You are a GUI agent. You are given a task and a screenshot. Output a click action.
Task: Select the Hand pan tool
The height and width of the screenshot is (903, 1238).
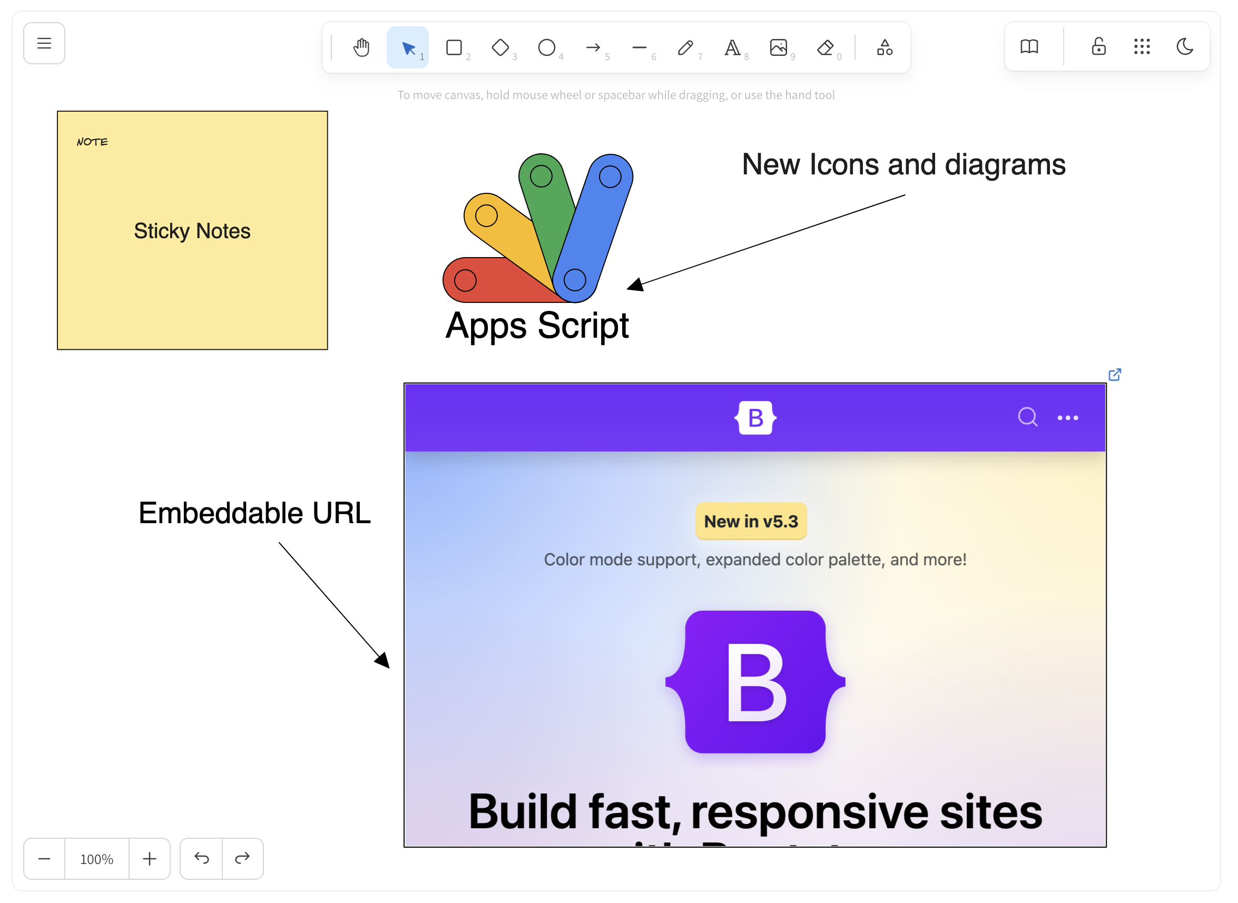pyautogui.click(x=361, y=47)
